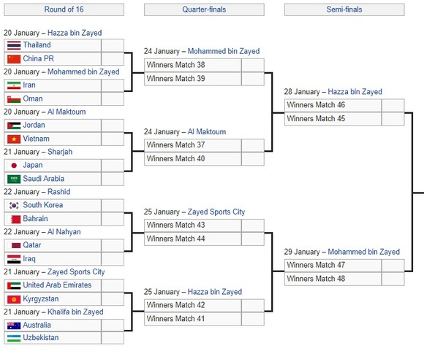Click the Australia flag icon
Viewport: 424px width, 351px height.
[14, 325]
